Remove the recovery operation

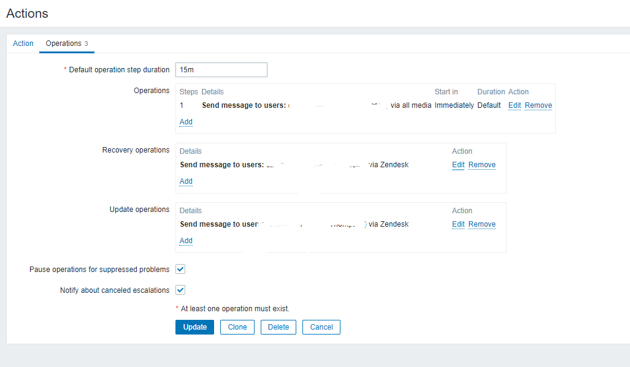point(482,164)
